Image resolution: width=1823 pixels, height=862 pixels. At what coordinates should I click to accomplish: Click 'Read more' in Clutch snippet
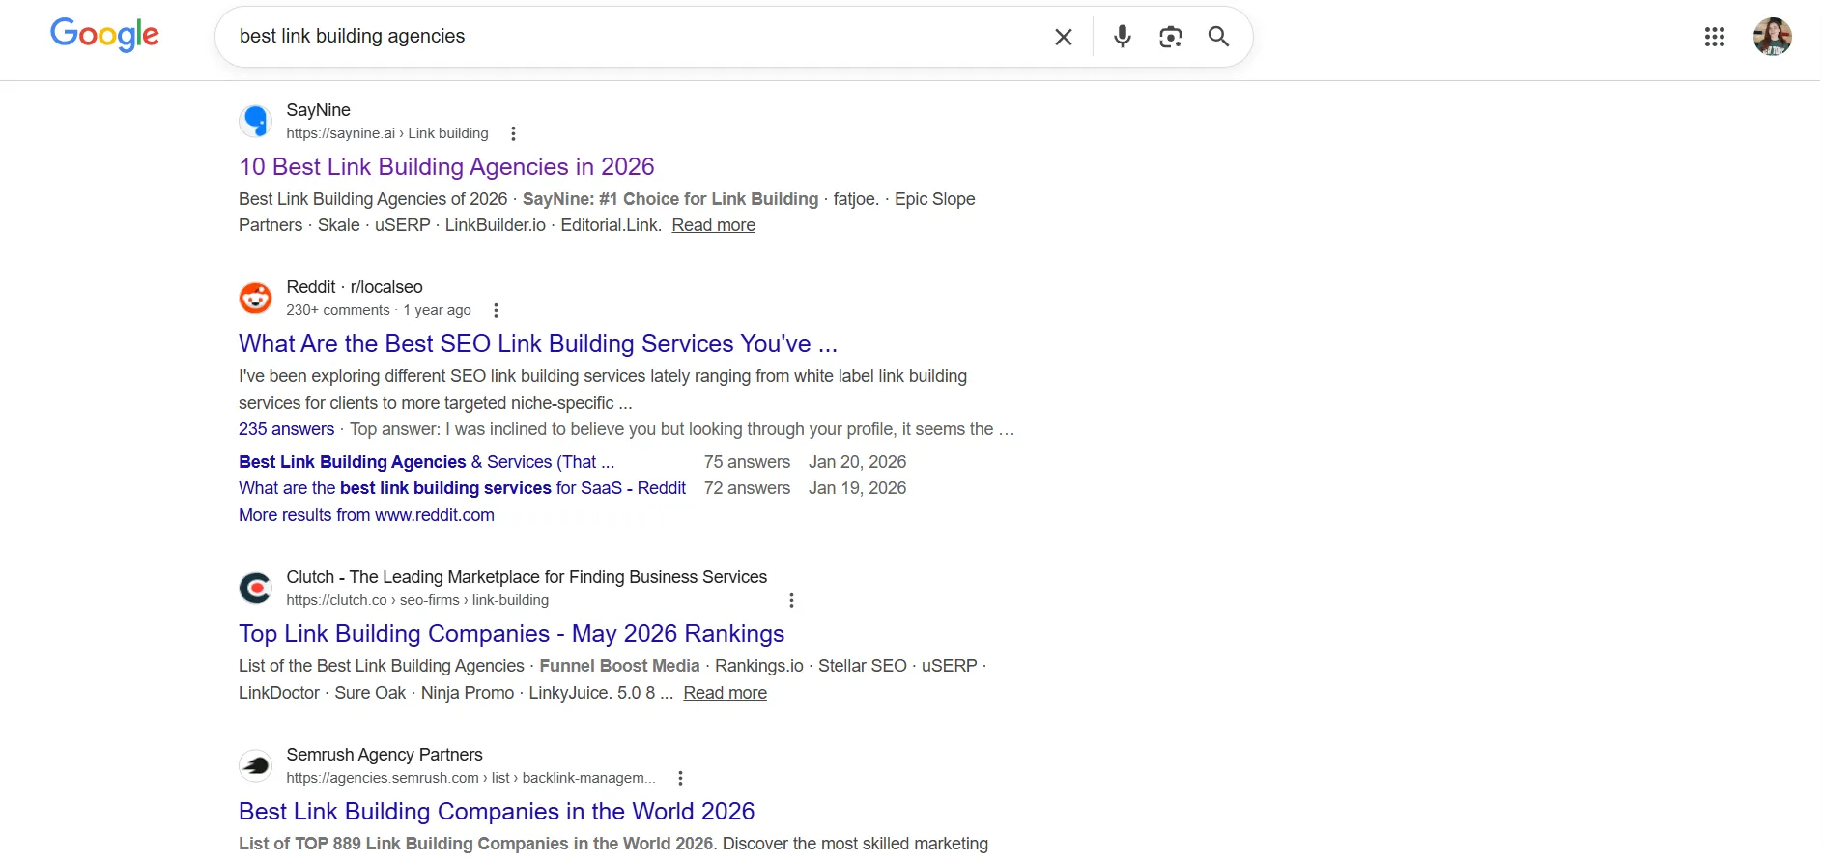coord(726,693)
